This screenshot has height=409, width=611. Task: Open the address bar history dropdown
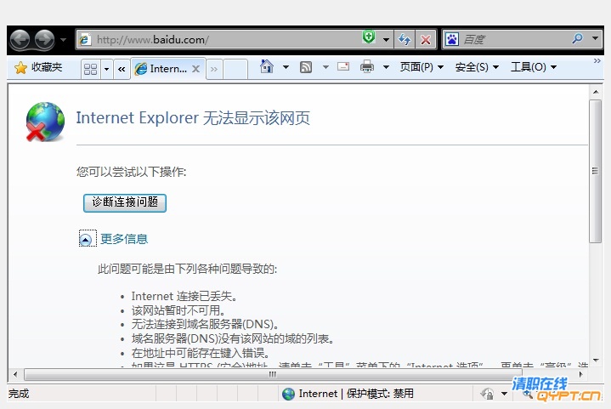(386, 39)
